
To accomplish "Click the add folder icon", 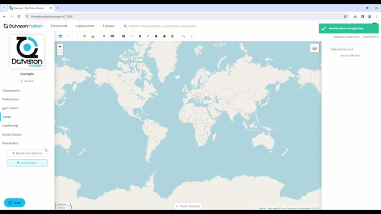I will [124, 36].
